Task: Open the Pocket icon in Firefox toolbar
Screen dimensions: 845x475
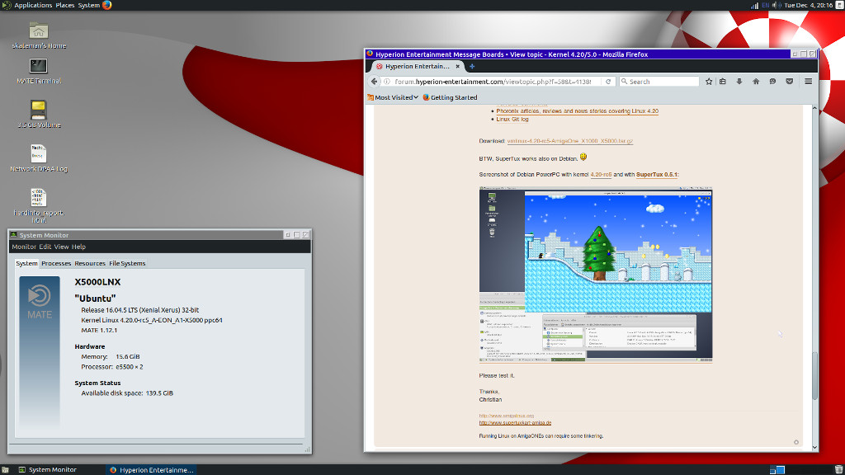Action: pos(790,82)
